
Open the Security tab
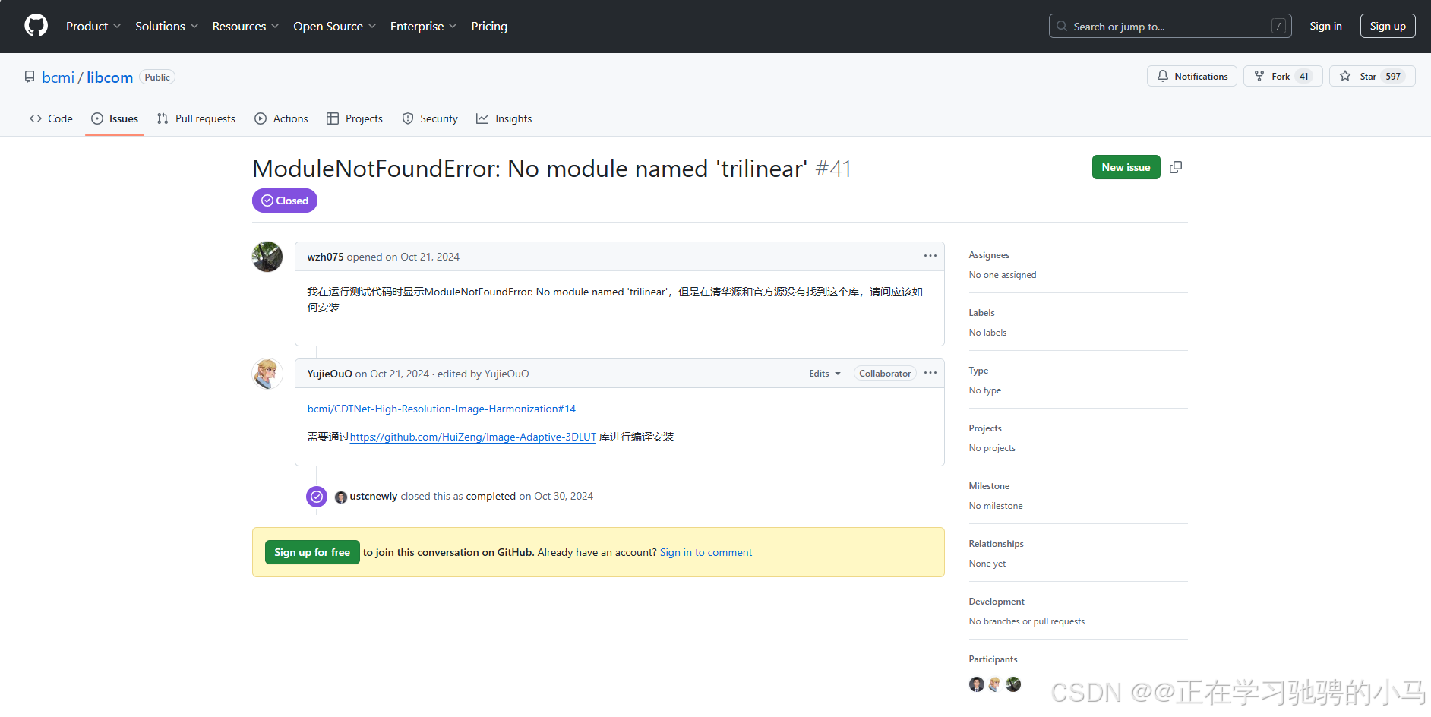(430, 118)
